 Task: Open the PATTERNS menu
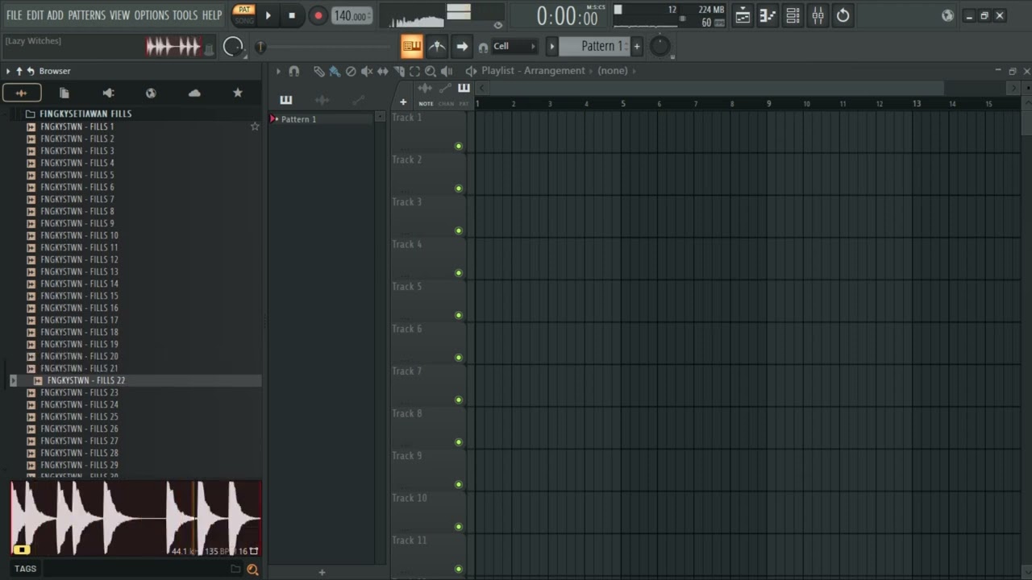tap(86, 15)
